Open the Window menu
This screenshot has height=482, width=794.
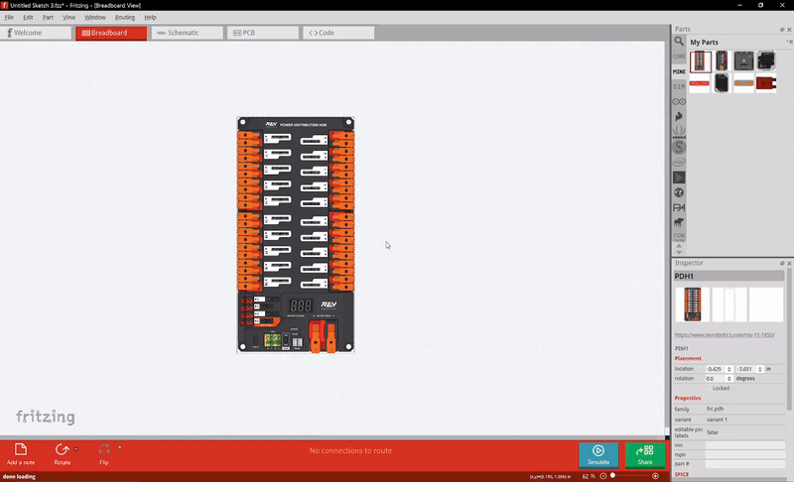pyautogui.click(x=94, y=17)
